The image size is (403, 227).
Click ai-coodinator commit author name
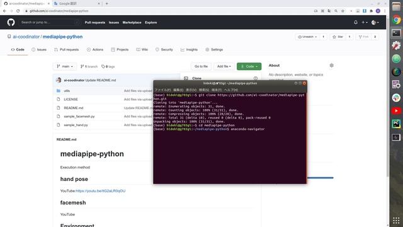click(x=74, y=80)
